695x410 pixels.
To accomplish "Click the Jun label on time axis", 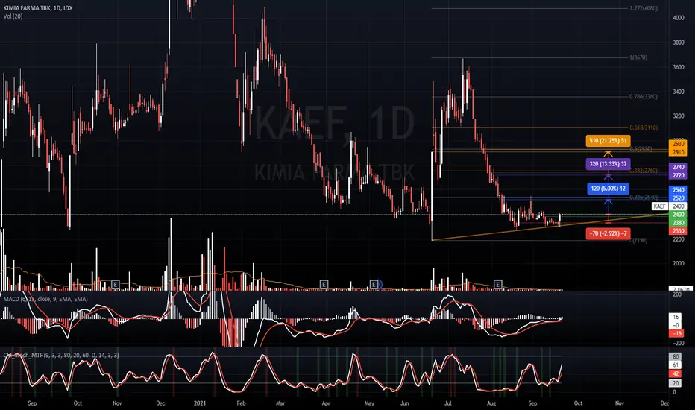I will point(404,403).
